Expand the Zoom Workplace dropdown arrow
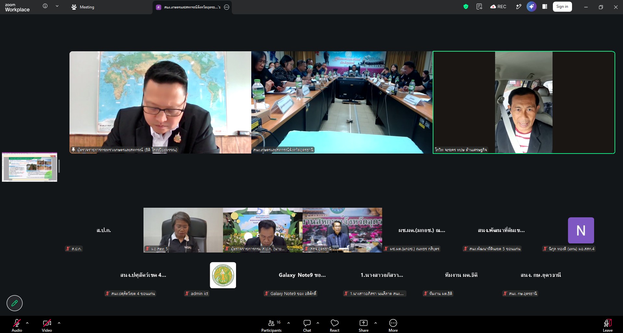 click(x=57, y=6)
